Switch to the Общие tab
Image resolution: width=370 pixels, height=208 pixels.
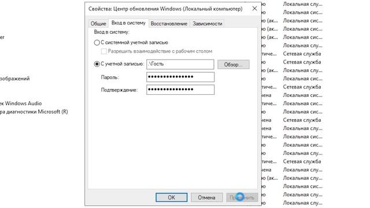pos(98,24)
